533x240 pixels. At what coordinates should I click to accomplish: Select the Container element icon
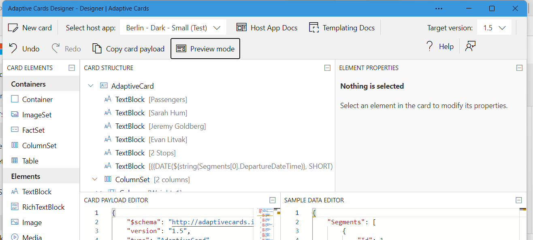point(15,99)
